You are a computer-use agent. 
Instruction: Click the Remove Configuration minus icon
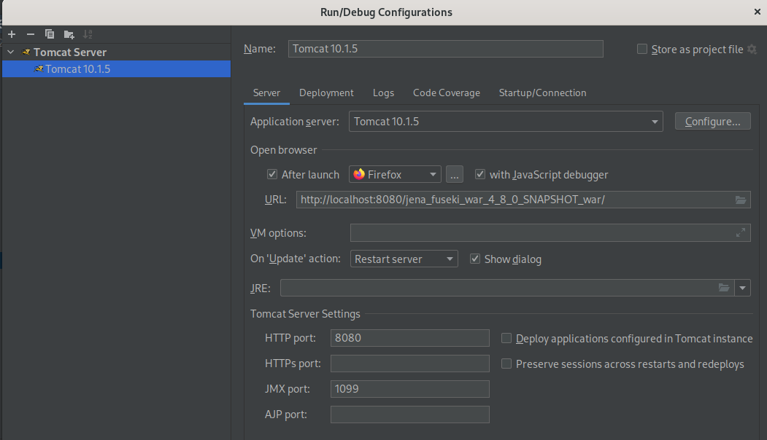point(31,34)
